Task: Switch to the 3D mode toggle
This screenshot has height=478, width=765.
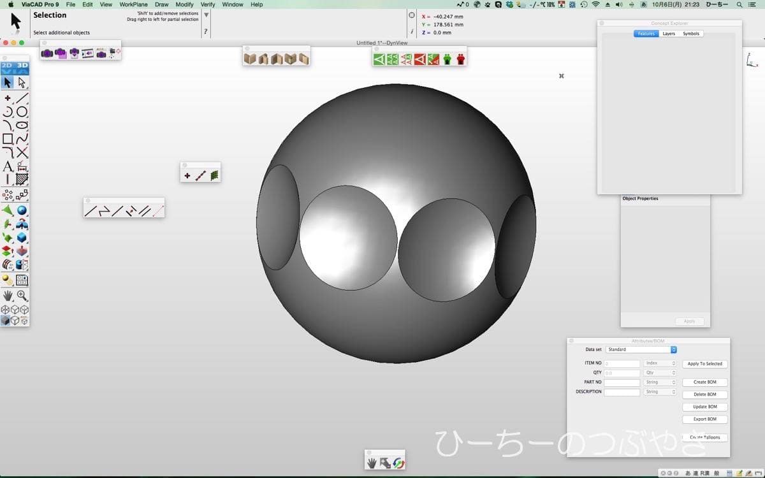Action: point(22,65)
